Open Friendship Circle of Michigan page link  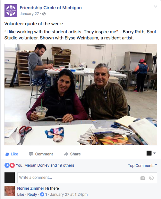click(x=51, y=8)
